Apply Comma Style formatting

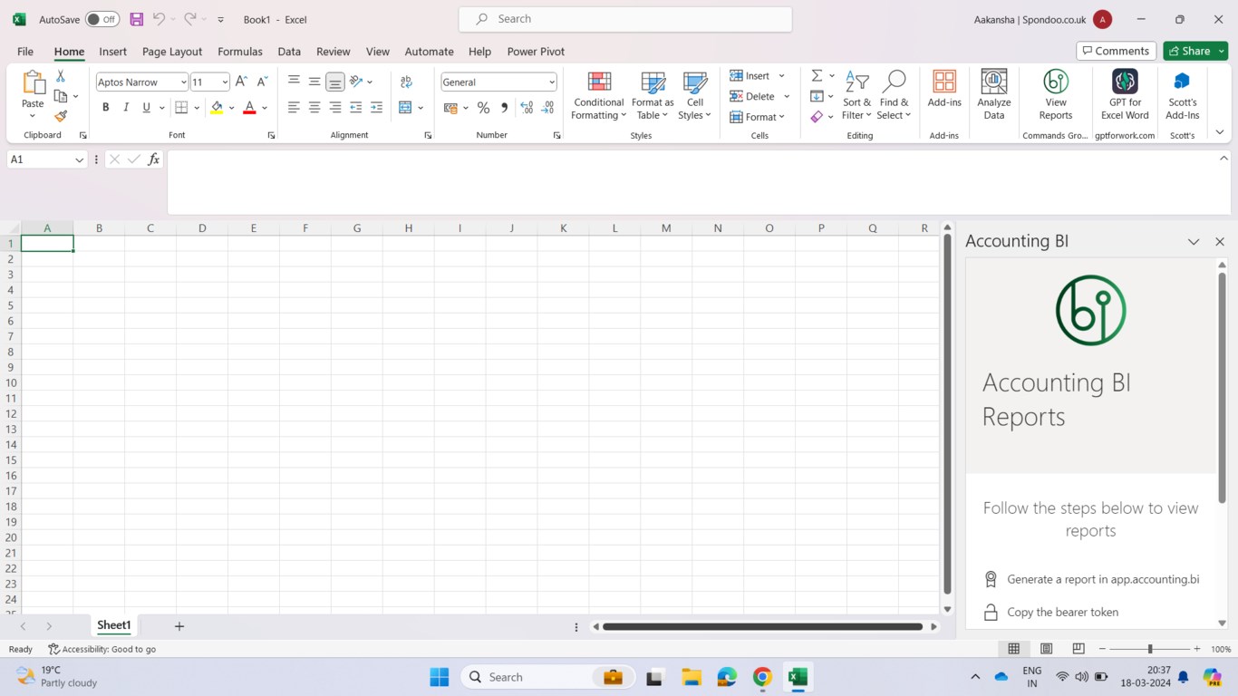point(505,108)
